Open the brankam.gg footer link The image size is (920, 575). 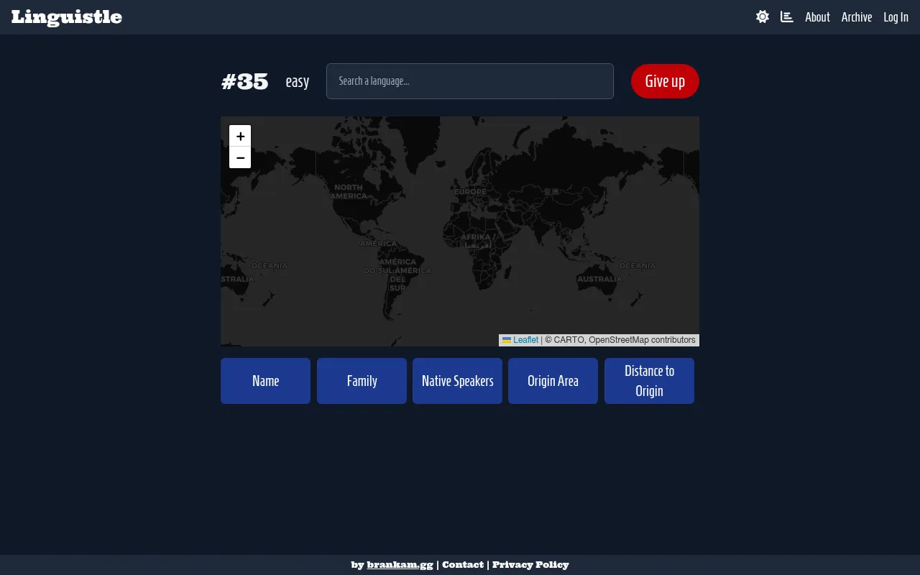(400, 565)
